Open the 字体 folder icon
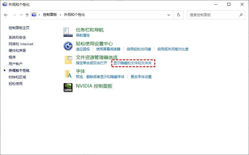 (x=68, y=74)
